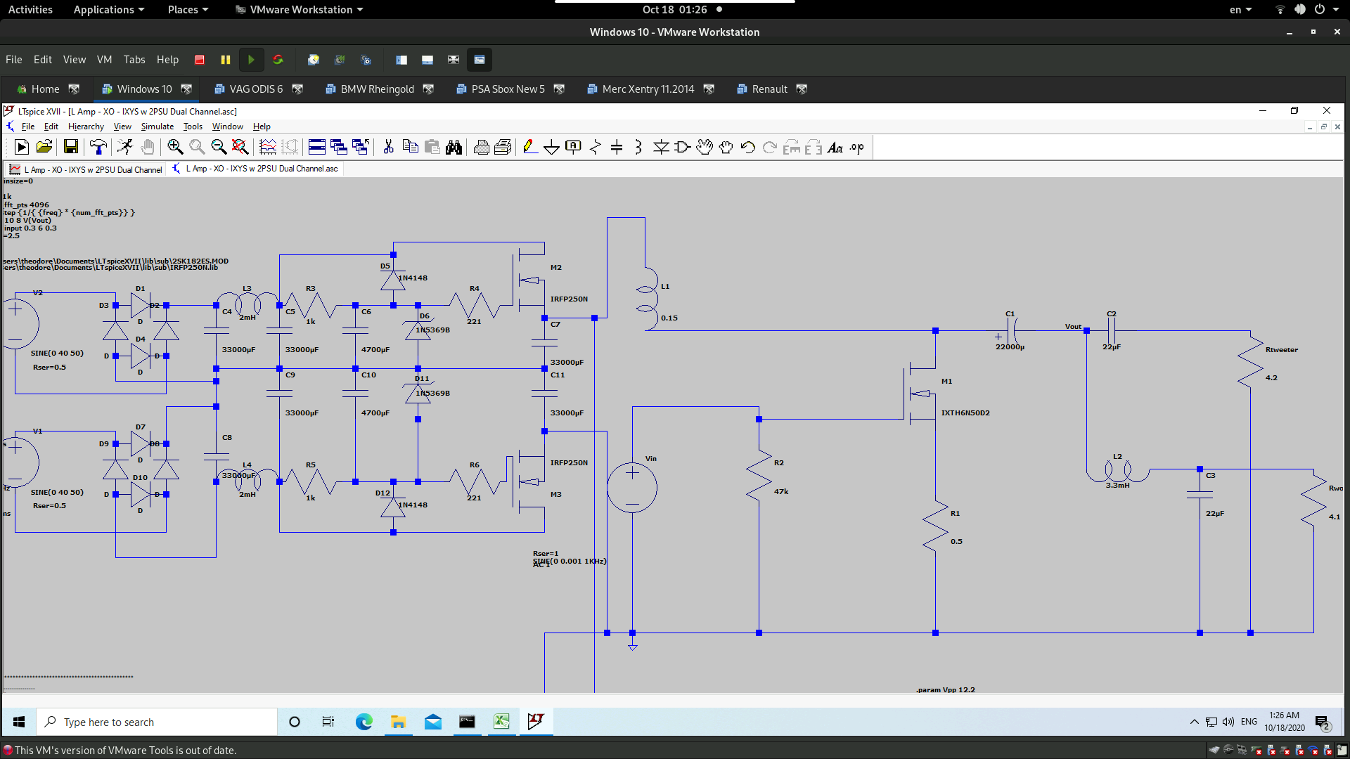Take a VMware snapshot
The image size is (1350, 759).
point(314,60)
